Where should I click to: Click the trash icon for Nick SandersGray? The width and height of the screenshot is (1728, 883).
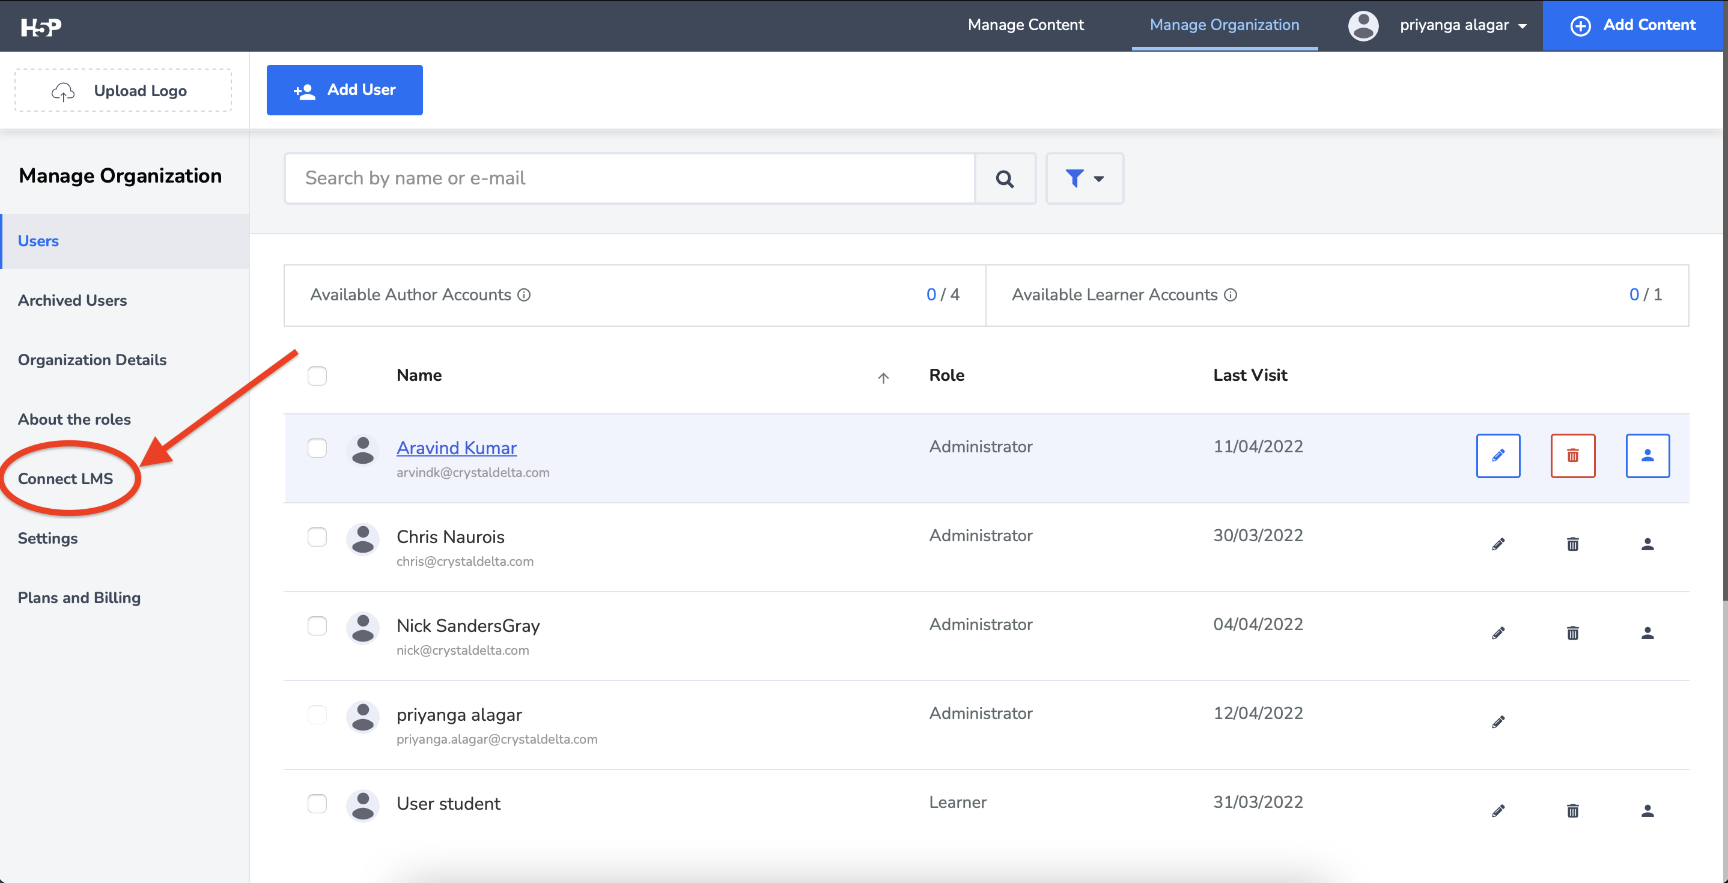click(x=1572, y=633)
